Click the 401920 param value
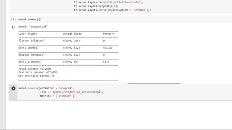The width and height of the screenshot is (232, 130). point(108,48)
